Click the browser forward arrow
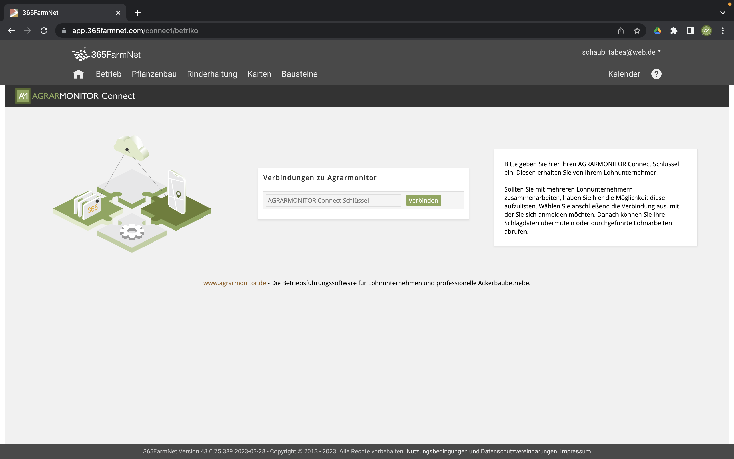Screen dimensions: 734x459 click(28, 31)
